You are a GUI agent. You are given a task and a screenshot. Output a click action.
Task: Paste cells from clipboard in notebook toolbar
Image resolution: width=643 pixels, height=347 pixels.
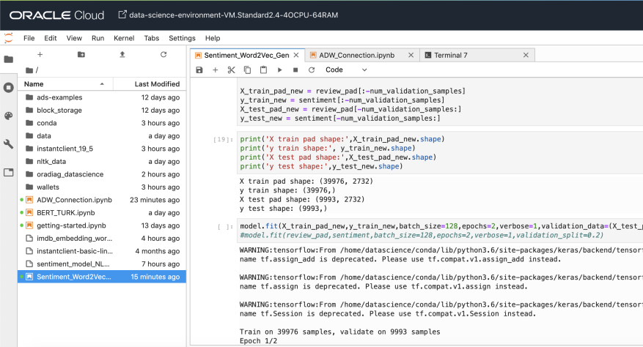point(263,70)
